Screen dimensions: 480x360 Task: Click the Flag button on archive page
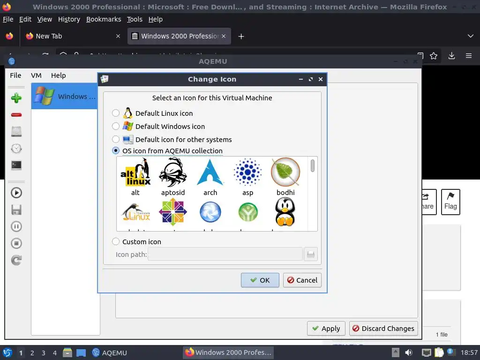[x=450, y=202]
